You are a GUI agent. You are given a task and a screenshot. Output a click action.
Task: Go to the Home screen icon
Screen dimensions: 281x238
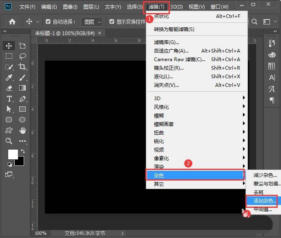[12, 22]
